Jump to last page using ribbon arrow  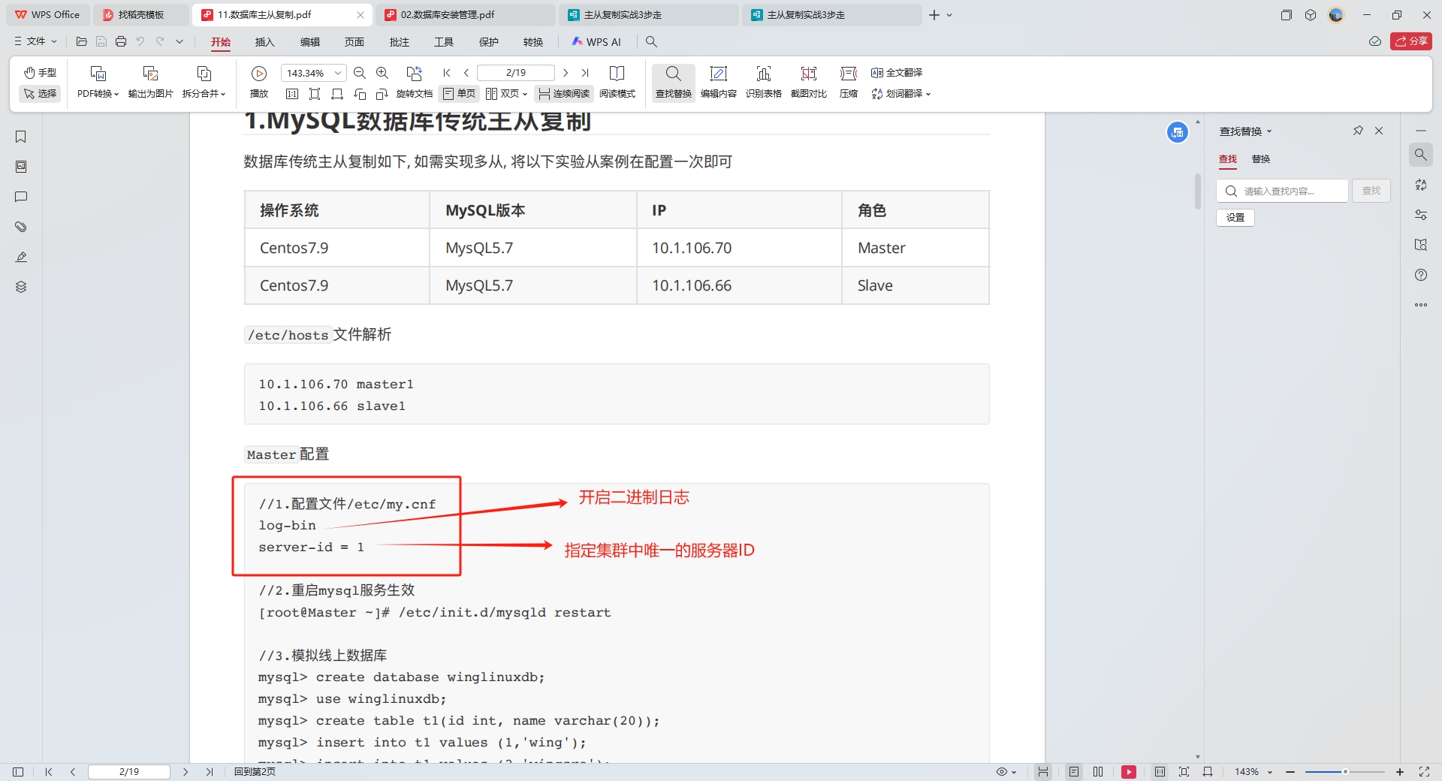click(x=585, y=73)
